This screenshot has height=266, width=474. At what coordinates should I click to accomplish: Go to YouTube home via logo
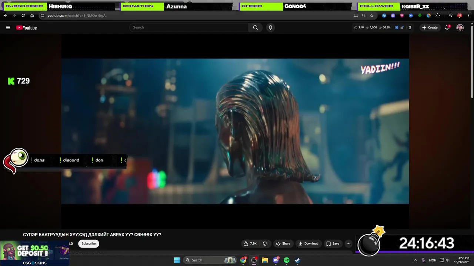[x=26, y=28]
